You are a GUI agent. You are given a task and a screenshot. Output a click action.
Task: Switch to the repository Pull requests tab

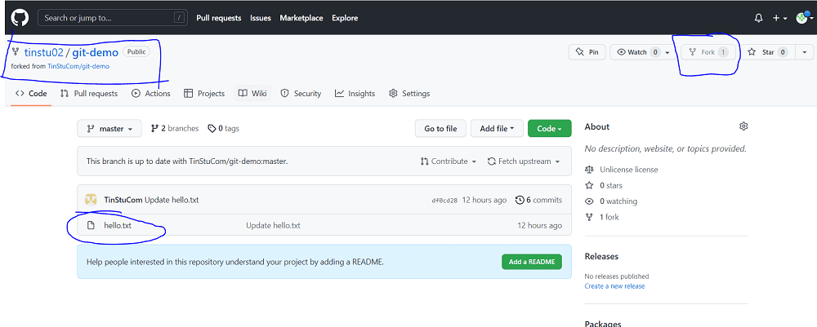[88, 94]
